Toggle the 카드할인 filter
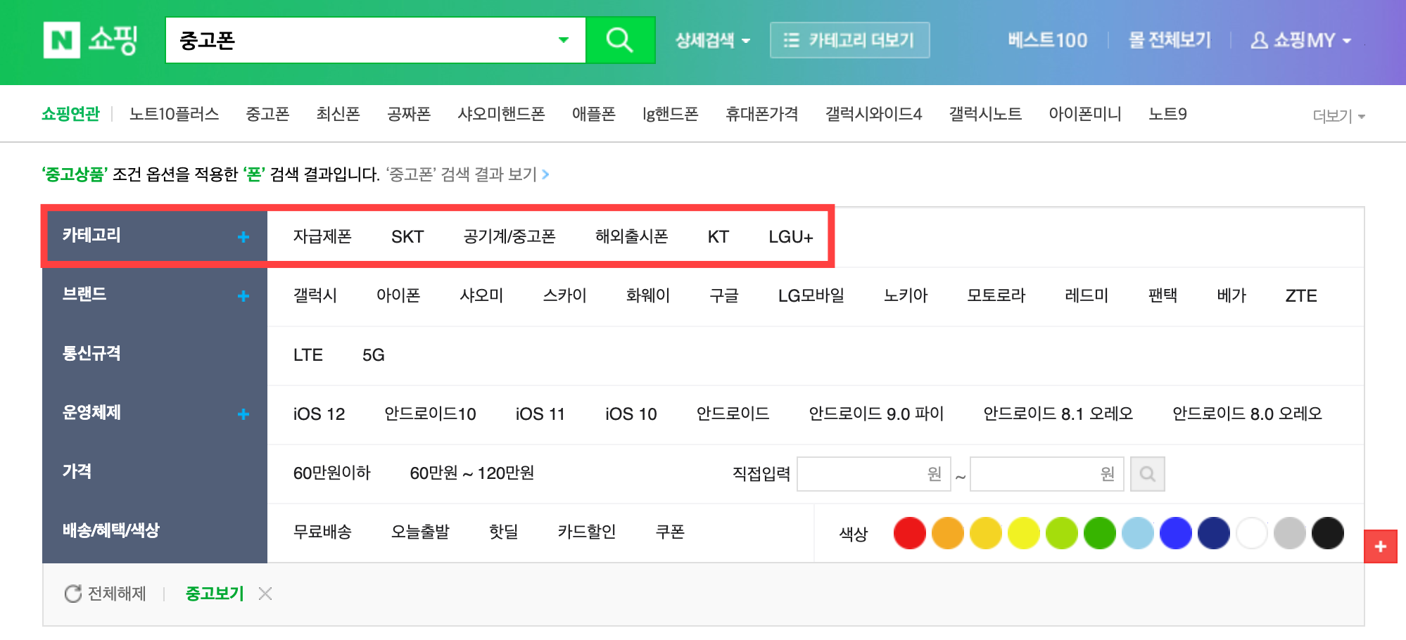Screen dimensions: 1406x640 pos(586,532)
